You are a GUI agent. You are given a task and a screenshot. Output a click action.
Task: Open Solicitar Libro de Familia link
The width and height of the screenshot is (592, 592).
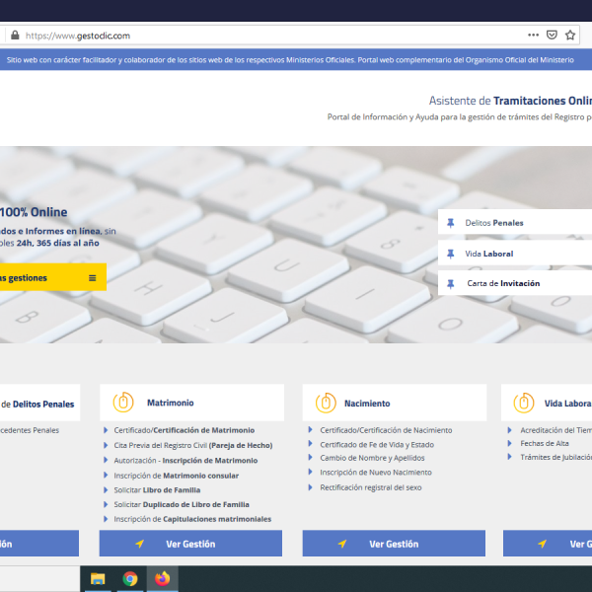coord(157,490)
